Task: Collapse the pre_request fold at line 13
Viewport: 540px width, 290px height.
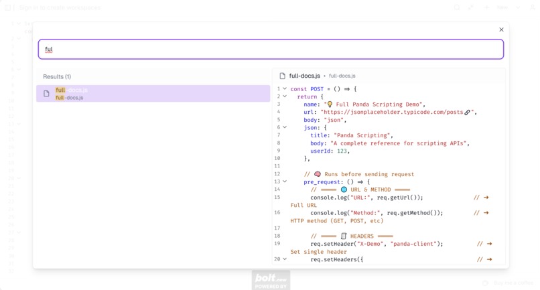Action: click(285, 182)
